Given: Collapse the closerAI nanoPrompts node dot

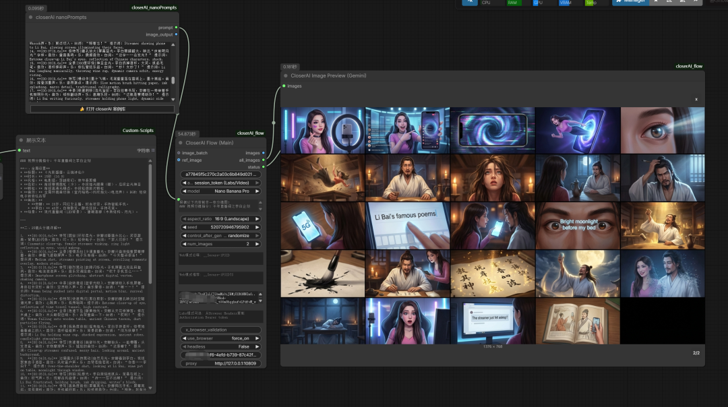Looking at the screenshot, I should 31,17.
